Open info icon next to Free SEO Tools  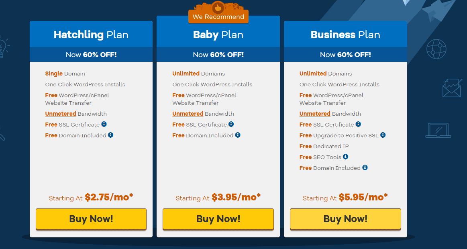point(345,156)
